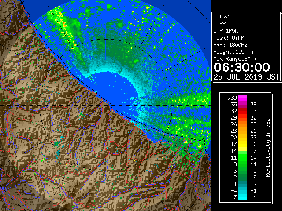Viewport: 282px width, 211px height.
Task: Click the 'ilts2' site label
Action: pyautogui.click(x=221, y=17)
